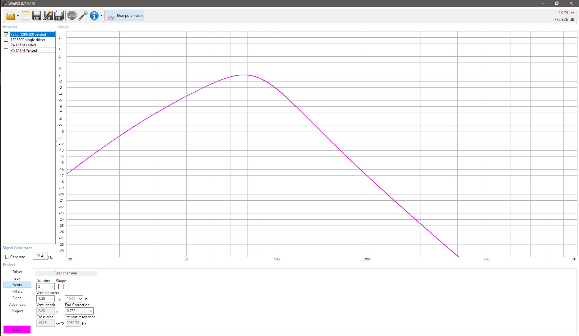Select PA MTM sealed project name
579x336 pixels.
(23, 45)
